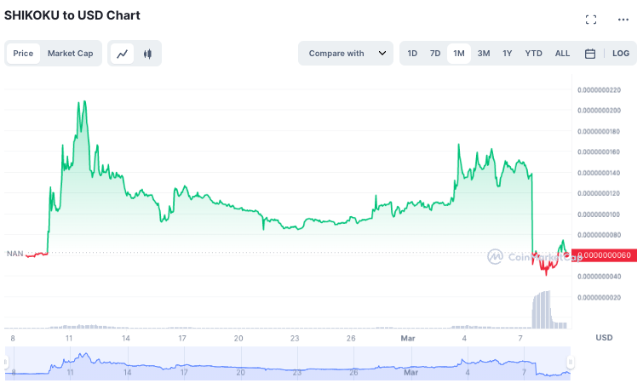The height and width of the screenshot is (389, 643).
Task: Click the Mar date label on axis
Action: point(408,339)
